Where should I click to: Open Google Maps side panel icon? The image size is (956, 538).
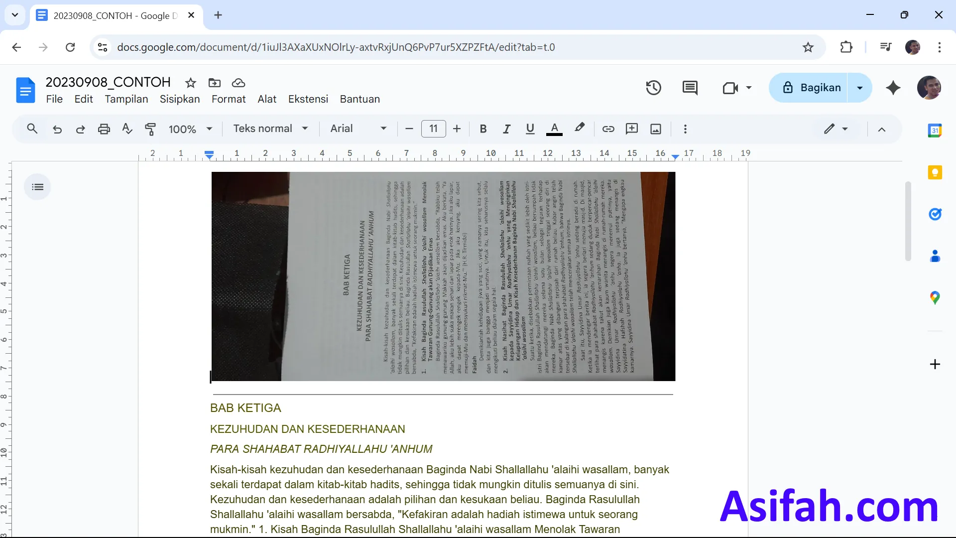935,298
